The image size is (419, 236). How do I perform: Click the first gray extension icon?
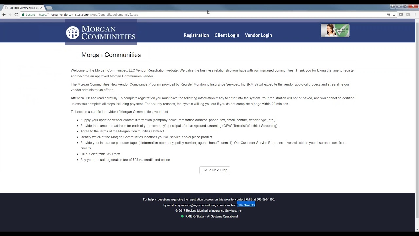point(401,15)
